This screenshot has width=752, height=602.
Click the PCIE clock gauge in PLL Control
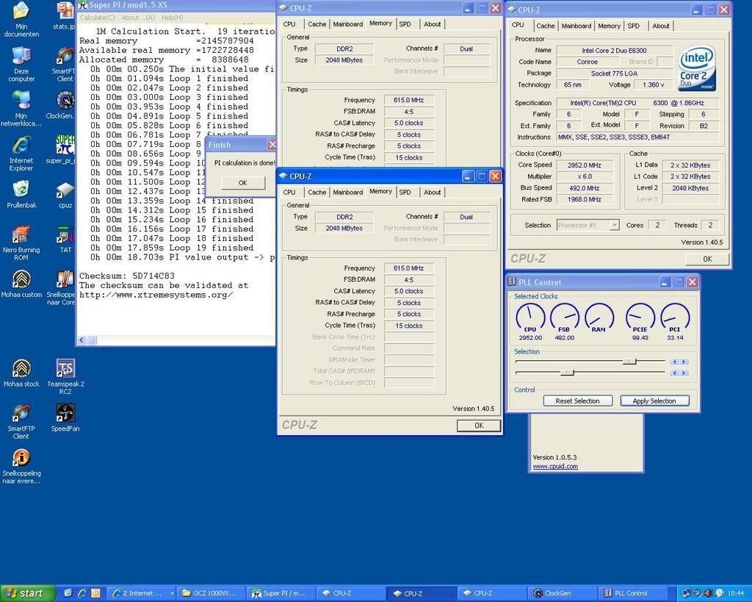click(640, 318)
